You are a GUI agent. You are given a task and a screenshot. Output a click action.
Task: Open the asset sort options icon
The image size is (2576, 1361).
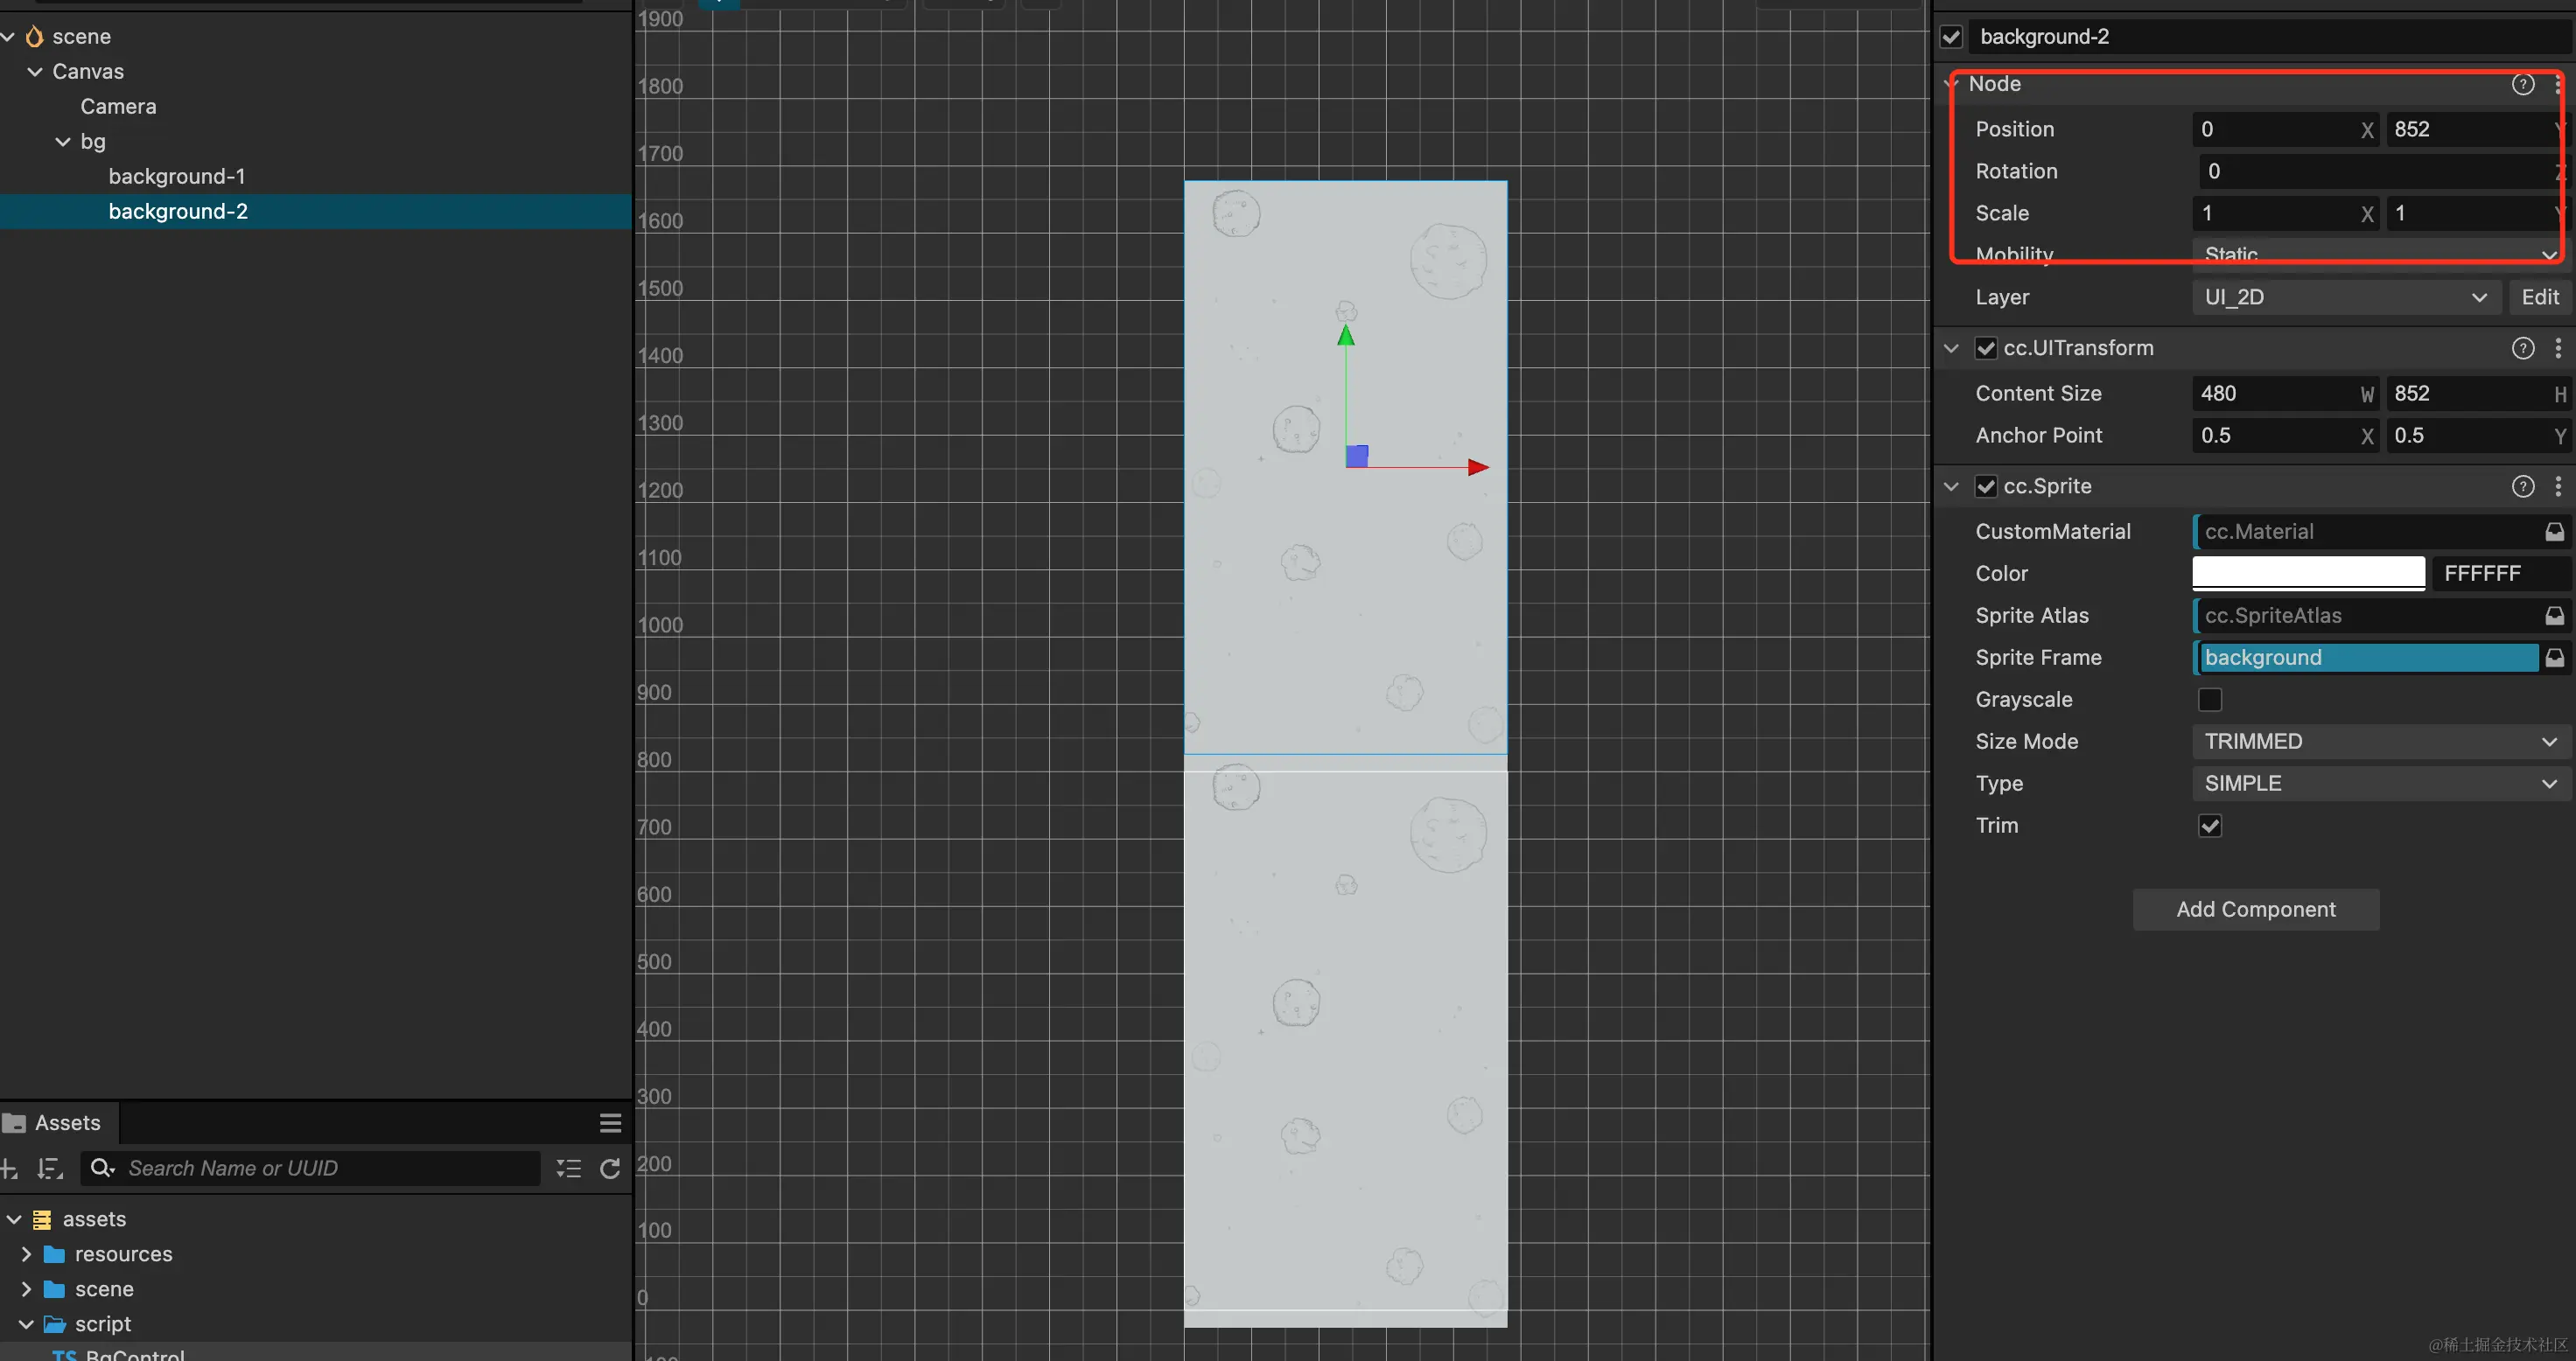pyautogui.click(x=50, y=1169)
